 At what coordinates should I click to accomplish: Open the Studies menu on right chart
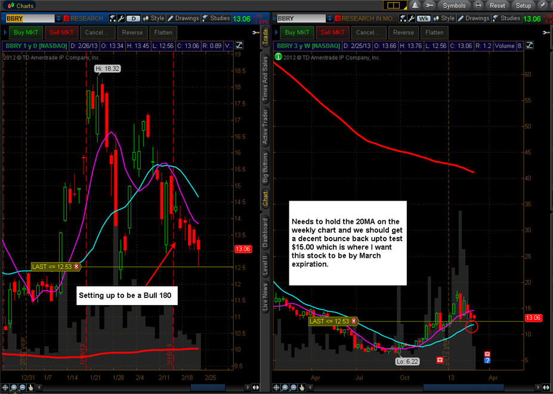[506, 19]
